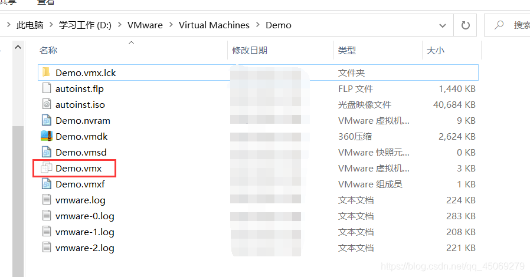Sort by 修改日期 column header

250,50
